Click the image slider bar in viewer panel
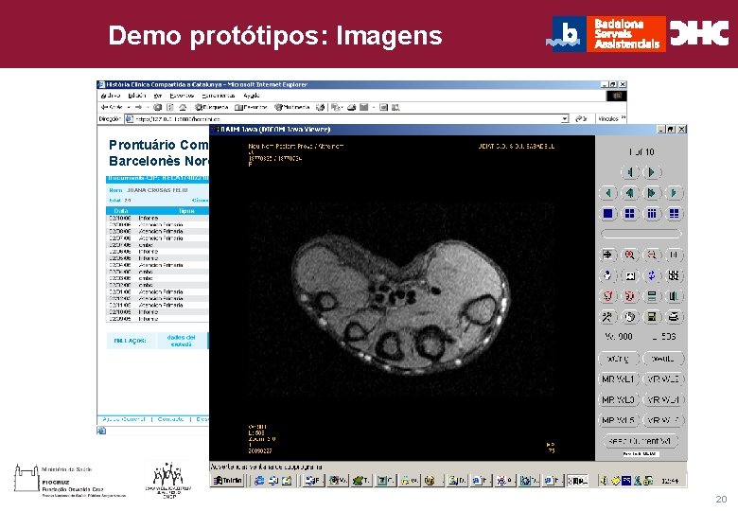This screenshot has width=738, height=511. pos(640,234)
